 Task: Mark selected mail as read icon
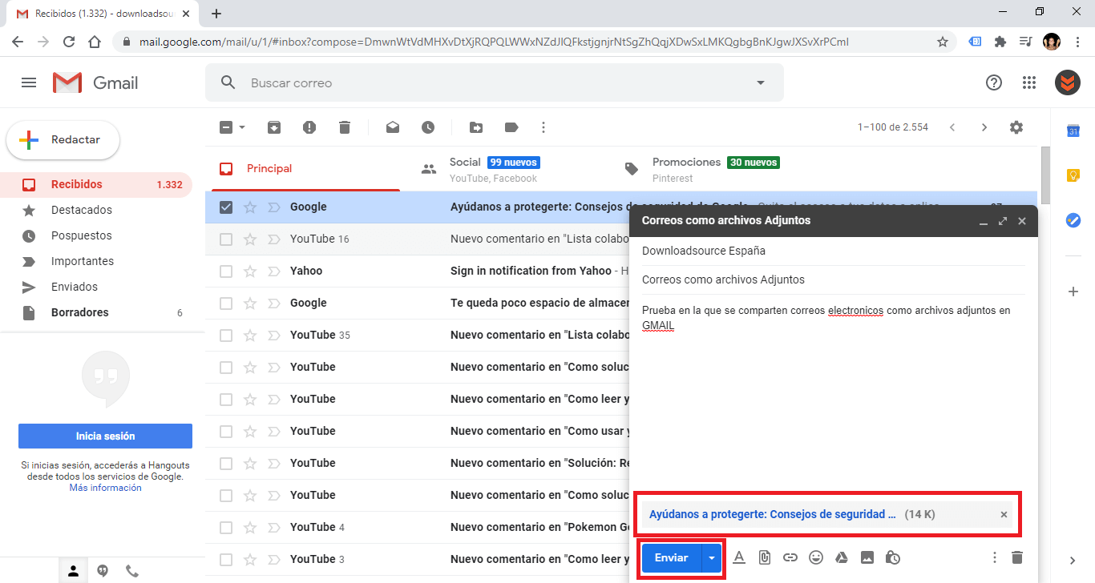tap(393, 127)
